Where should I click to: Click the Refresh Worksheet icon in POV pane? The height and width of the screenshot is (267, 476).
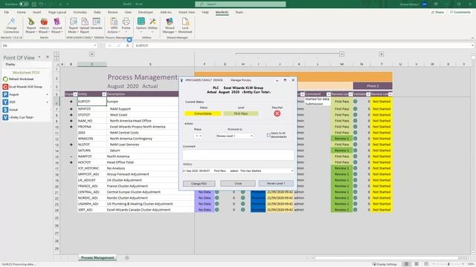(x=5, y=79)
